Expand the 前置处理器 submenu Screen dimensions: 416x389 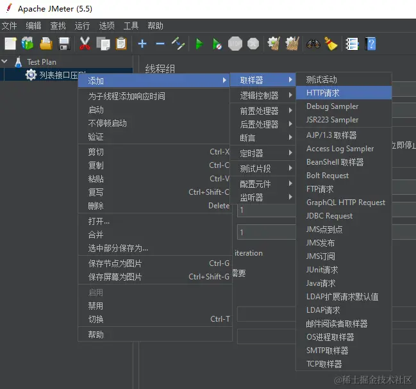click(x=263, y=111)
